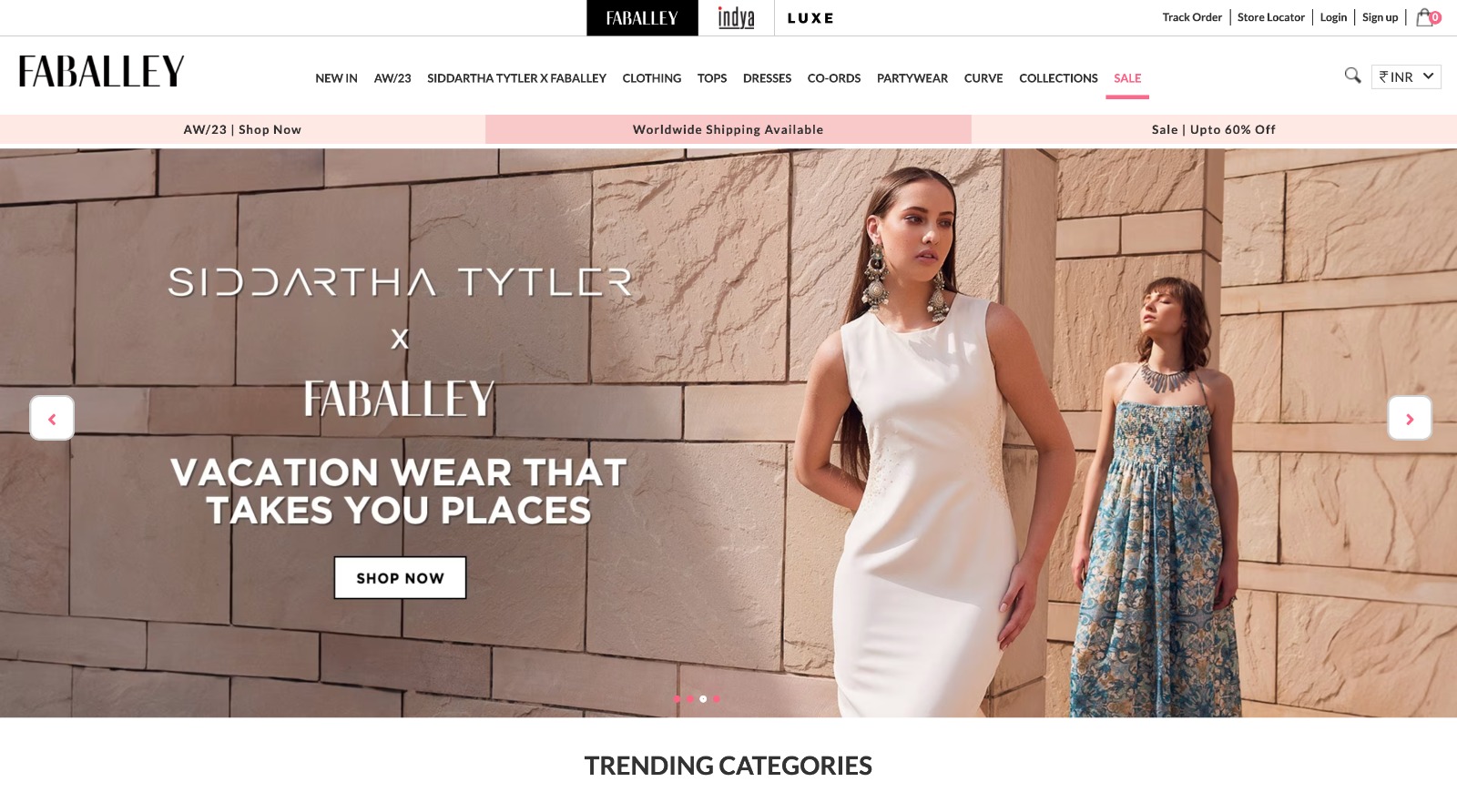Viewport: 1457px width, 792px height.
Task: Select the first carousel dot indicator
Action: [x=677, y=699]
